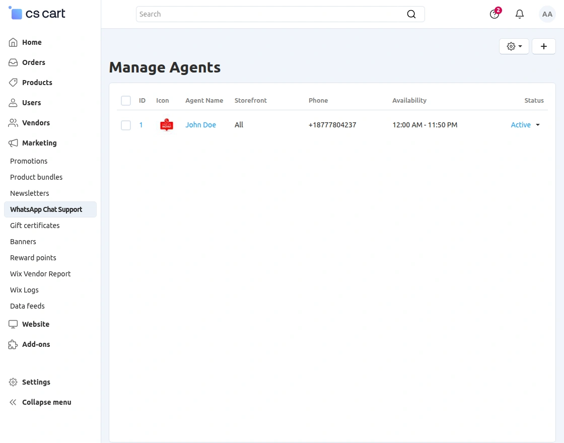
Task: Open the notifications bell
Action: coord(519,14)
